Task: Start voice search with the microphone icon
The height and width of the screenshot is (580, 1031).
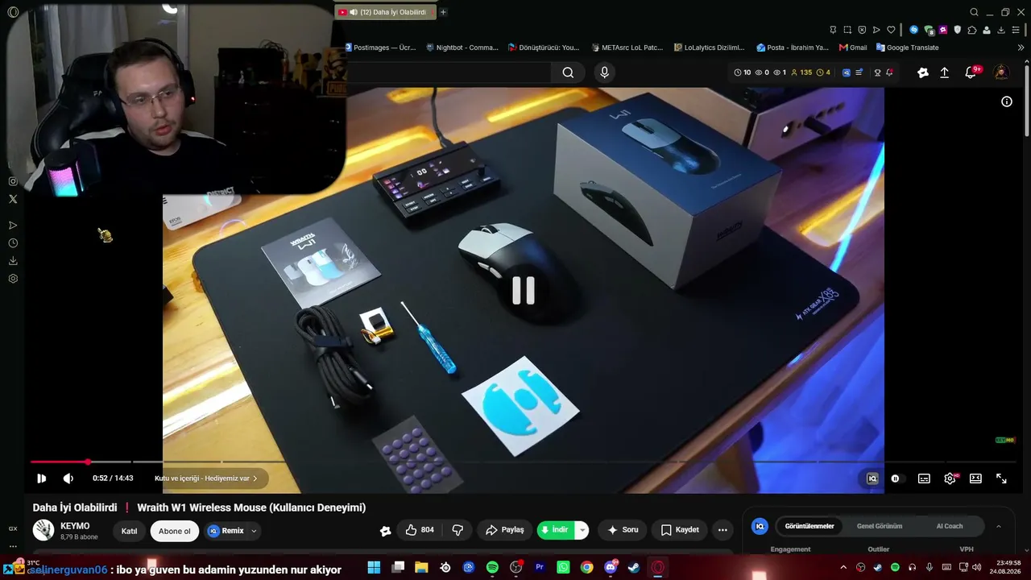Action: (604, 72)
